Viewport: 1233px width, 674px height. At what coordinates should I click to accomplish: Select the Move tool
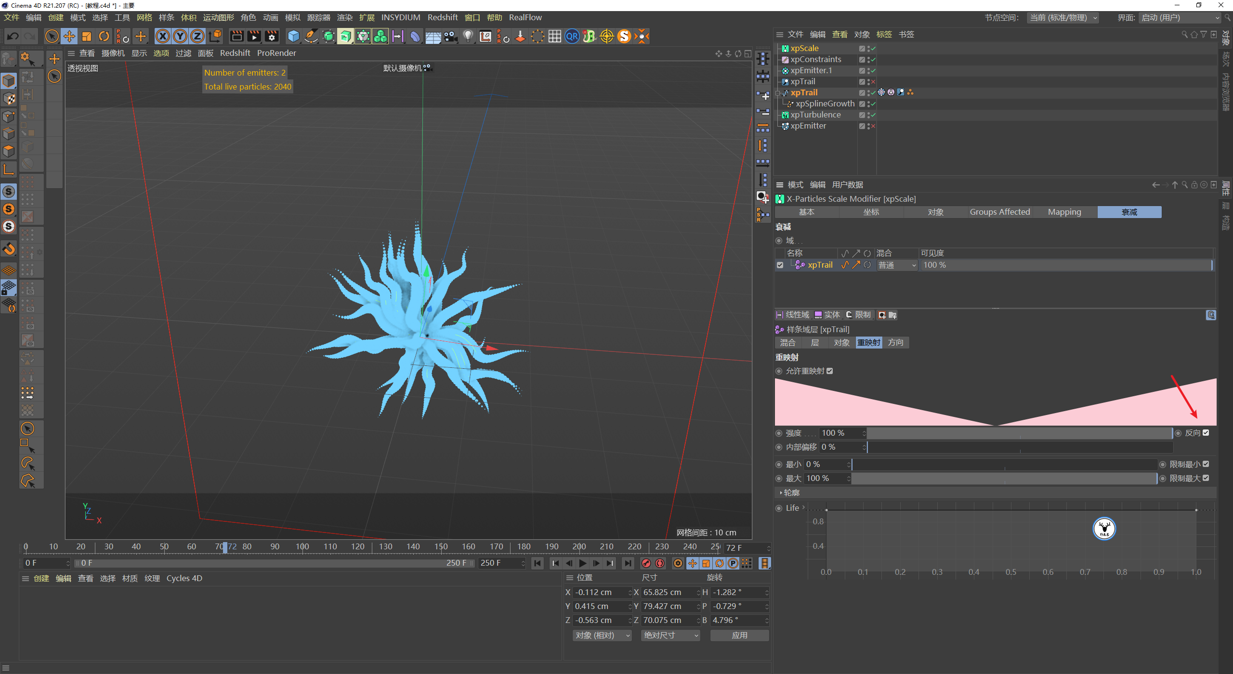pyautogui.click(x=69, y=36)
